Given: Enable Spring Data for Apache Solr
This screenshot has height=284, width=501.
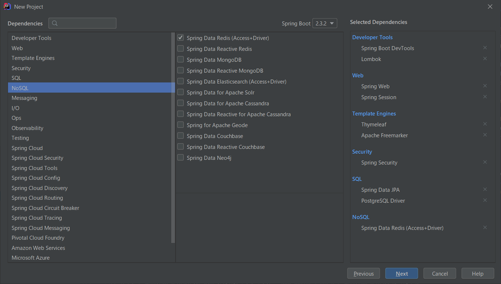Looking at the screenshot, I should pos(180,92).
